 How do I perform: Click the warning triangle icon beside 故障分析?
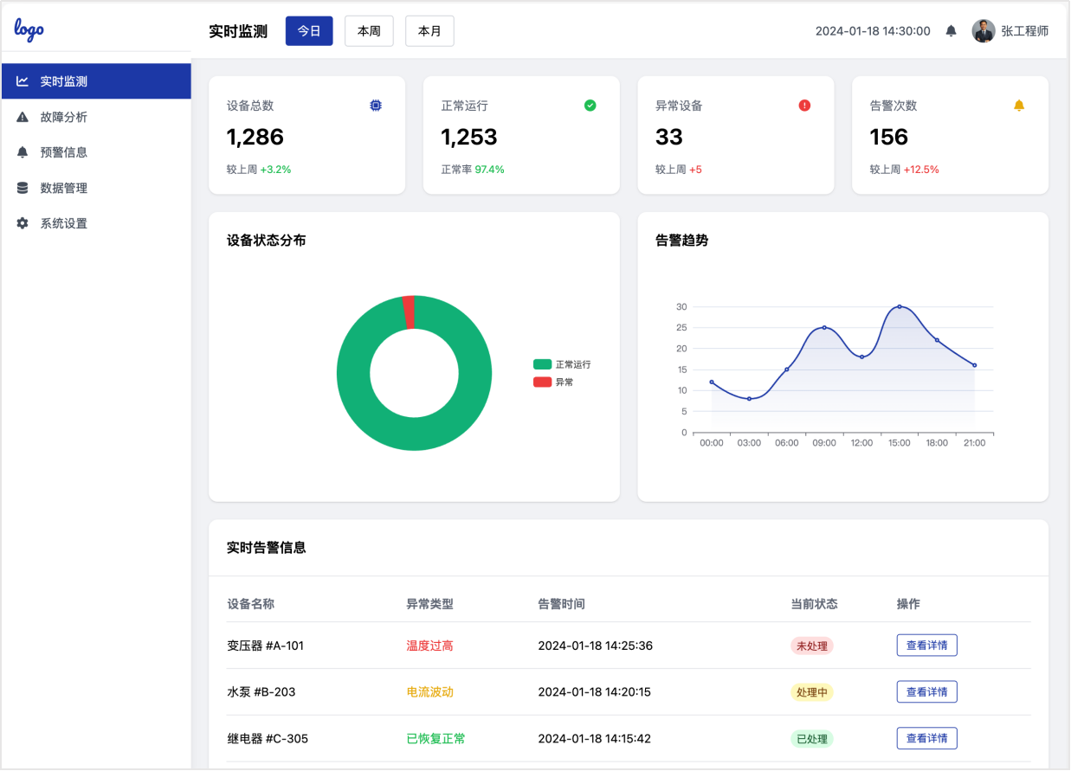point(23,117)
